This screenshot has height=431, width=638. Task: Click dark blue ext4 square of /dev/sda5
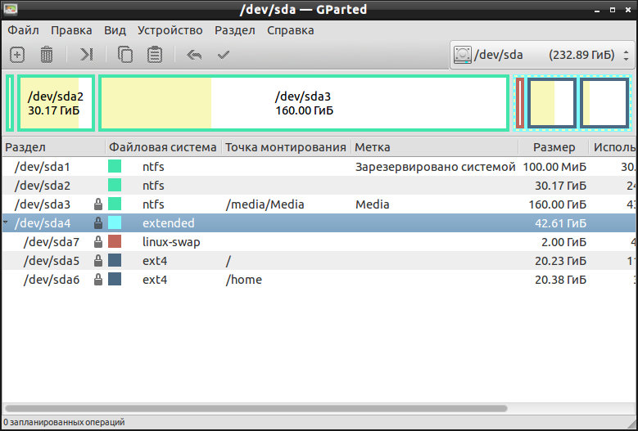click(115, 260)
